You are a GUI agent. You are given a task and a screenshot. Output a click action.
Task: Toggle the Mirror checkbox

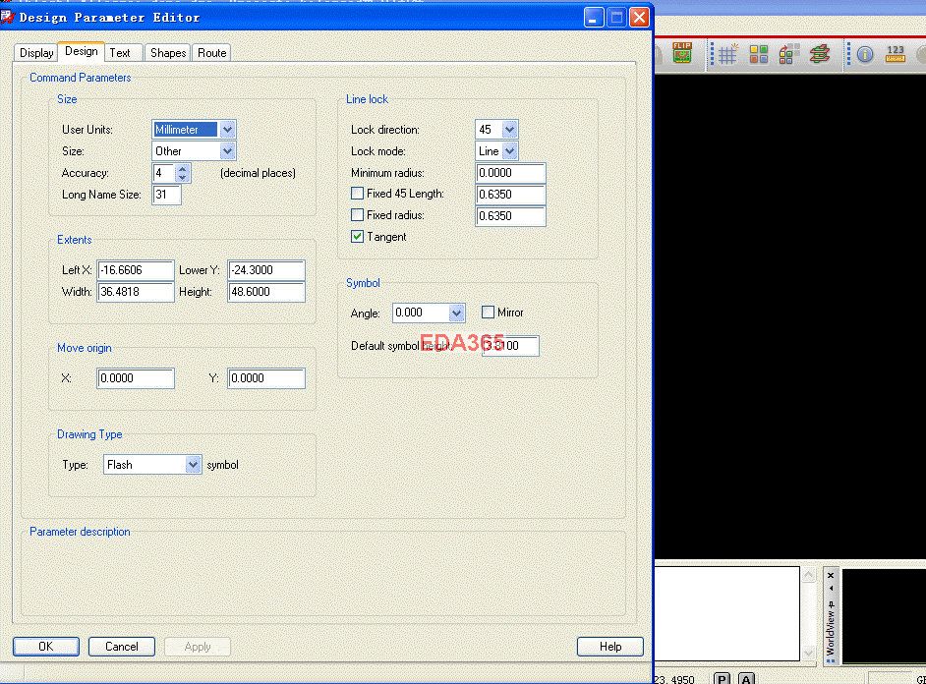(488, 313)
